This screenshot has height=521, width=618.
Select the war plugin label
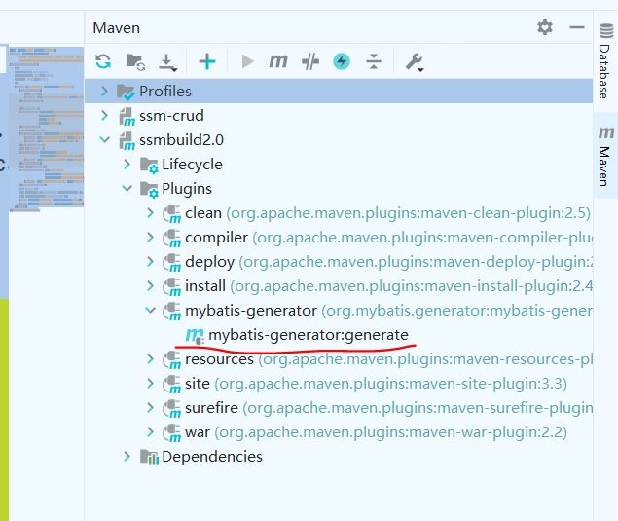[198, 432]
